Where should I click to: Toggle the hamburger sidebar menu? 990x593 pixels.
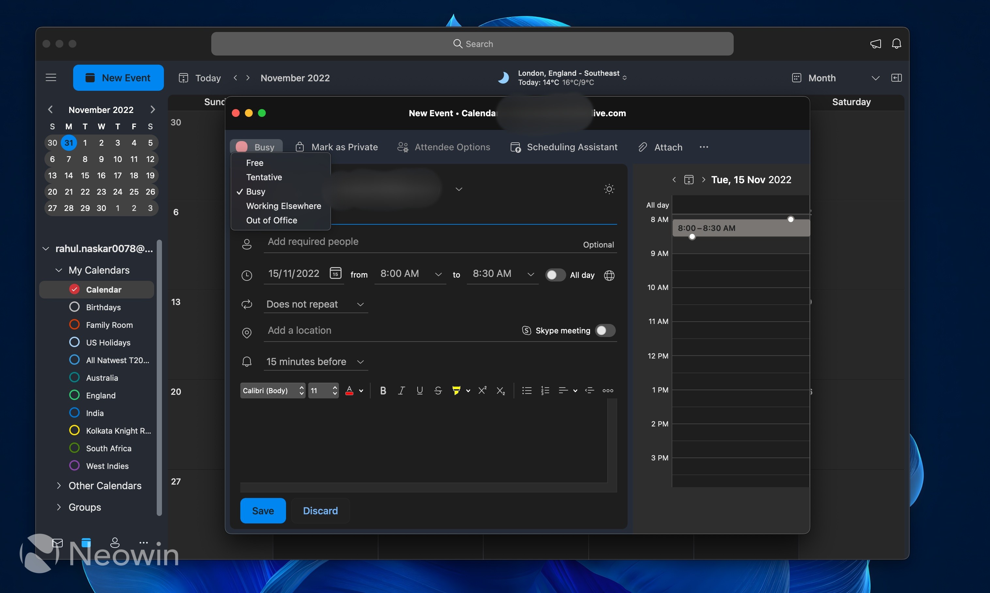tap(51, 77)
